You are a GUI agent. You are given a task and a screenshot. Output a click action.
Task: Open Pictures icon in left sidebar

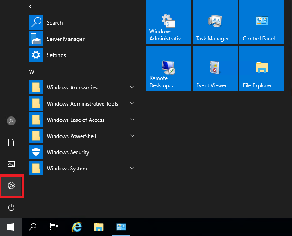click(x=12, y=164)
